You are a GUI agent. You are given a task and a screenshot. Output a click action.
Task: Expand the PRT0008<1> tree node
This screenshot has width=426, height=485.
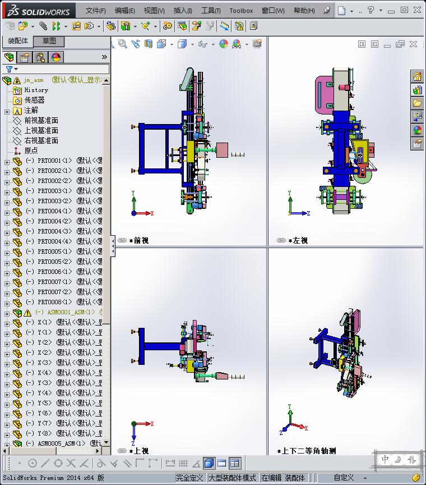coord(7,304)
